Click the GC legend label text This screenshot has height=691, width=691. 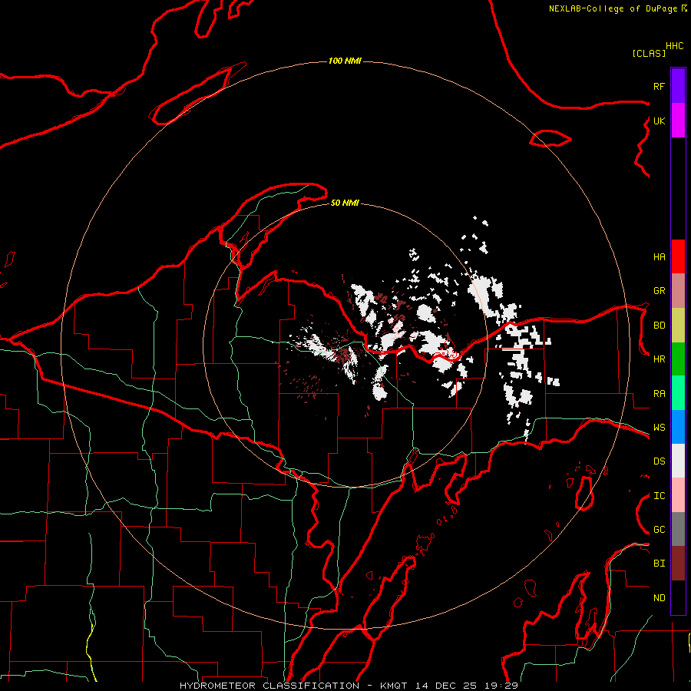[659, 529]
